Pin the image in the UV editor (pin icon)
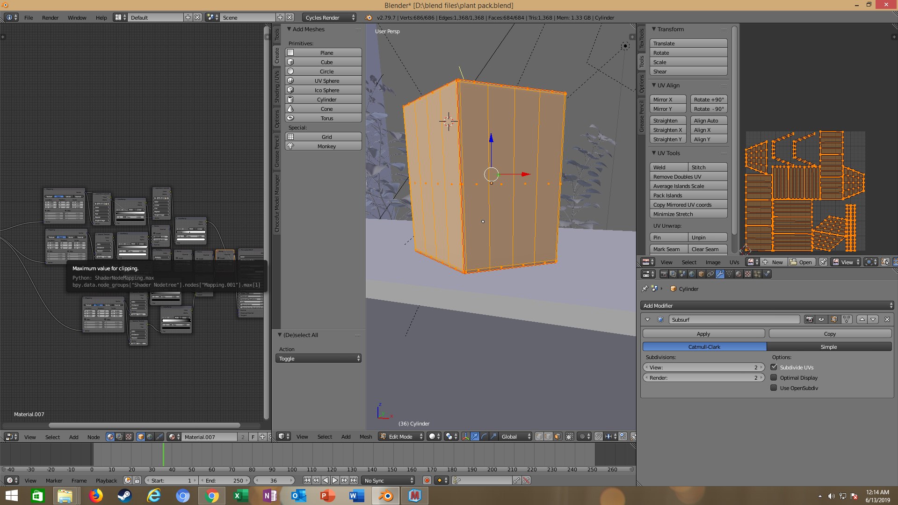This screenshot has width=898, height=505. click(x=823, y=262)
